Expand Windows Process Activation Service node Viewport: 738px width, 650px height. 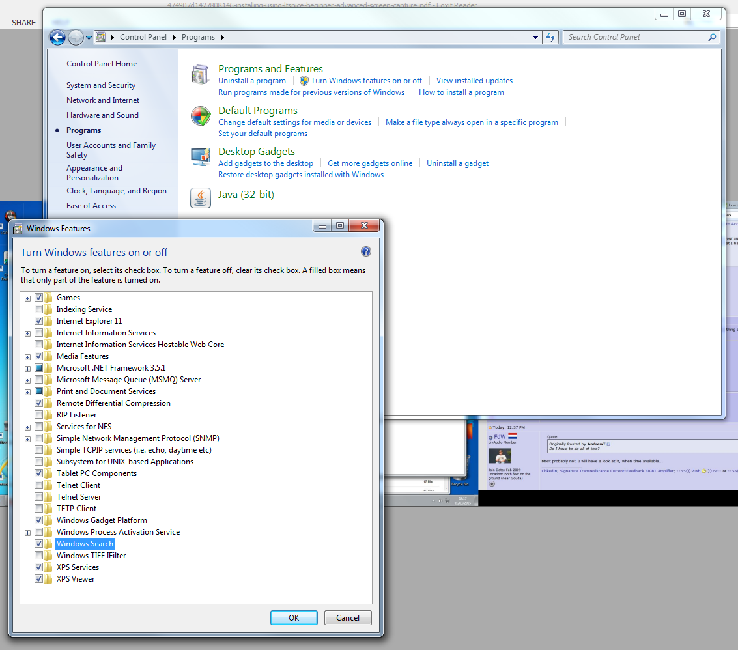(28, 533)
